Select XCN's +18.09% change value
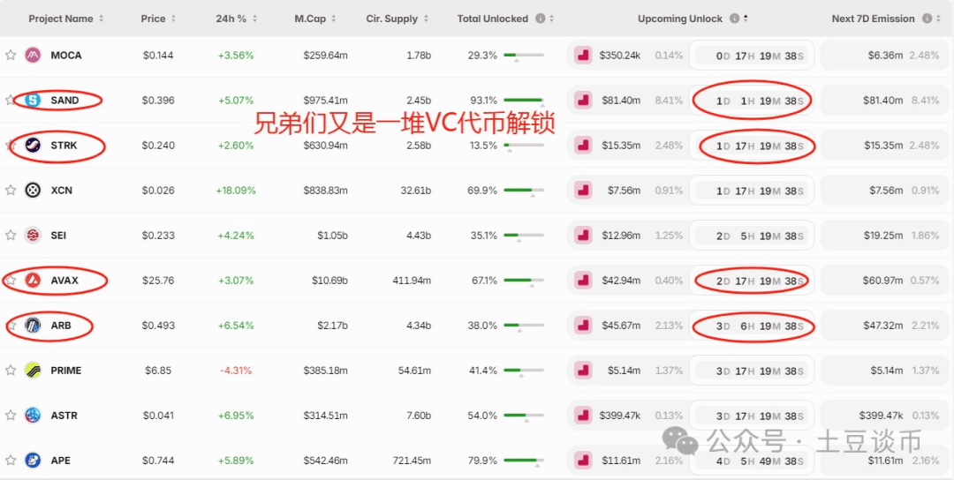This screenshot has width=954, height=480. coord(236,191)
